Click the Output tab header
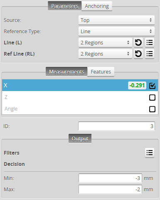This screenshot has height=200, width=160. tap(80, 138)
